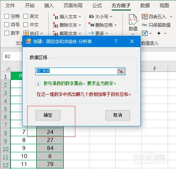The height and width of the screenshot is (169, 176).
Task: Click the 删除空格 label
Action: click(104, 25)
